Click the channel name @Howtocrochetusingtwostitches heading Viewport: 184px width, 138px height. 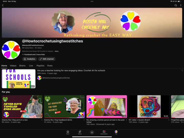point(52,41)
